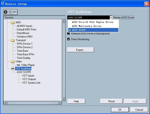Select the Video folder icon

[x=13, y=61]
